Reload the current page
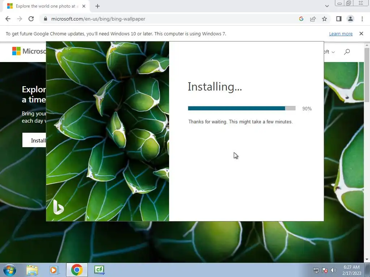This screenshot has width=370, height=277. tap(31, 19)
